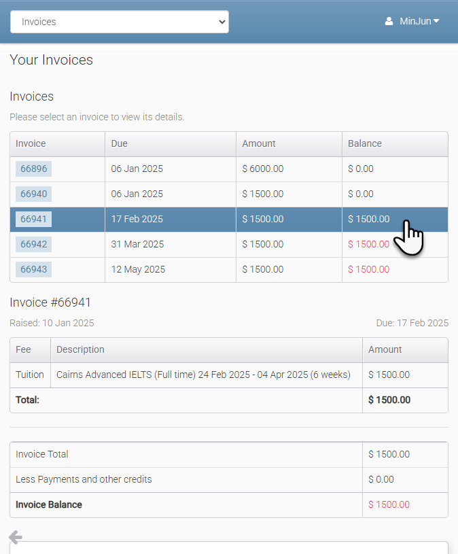Expand the MinJun user menu
The height and width of the screenshot is (554, 458).
419,21
